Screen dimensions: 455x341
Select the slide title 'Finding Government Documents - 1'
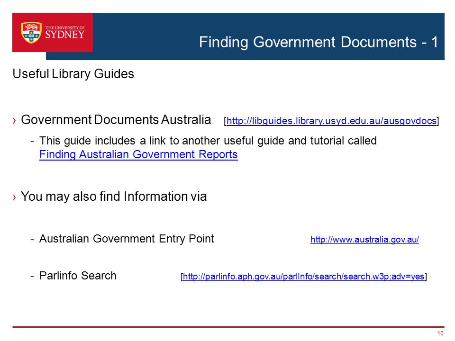click(x=318, y=42)
